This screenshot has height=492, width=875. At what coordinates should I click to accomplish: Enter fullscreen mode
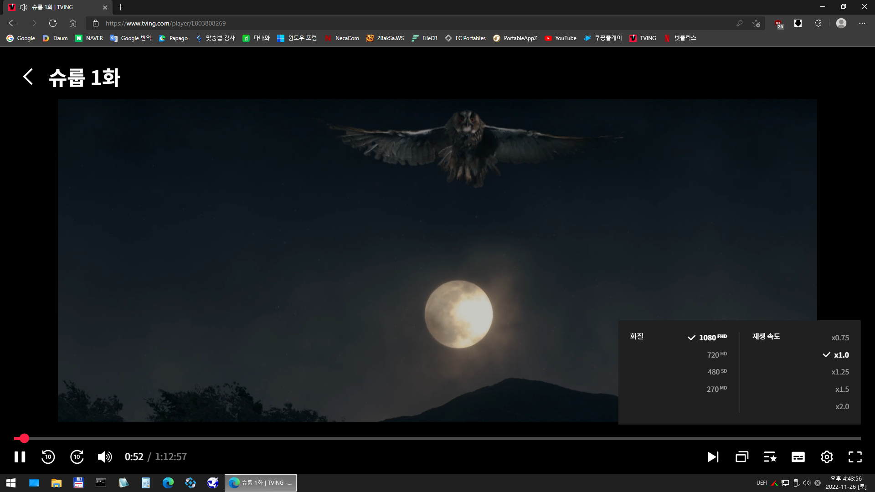[x=855, y=457]
